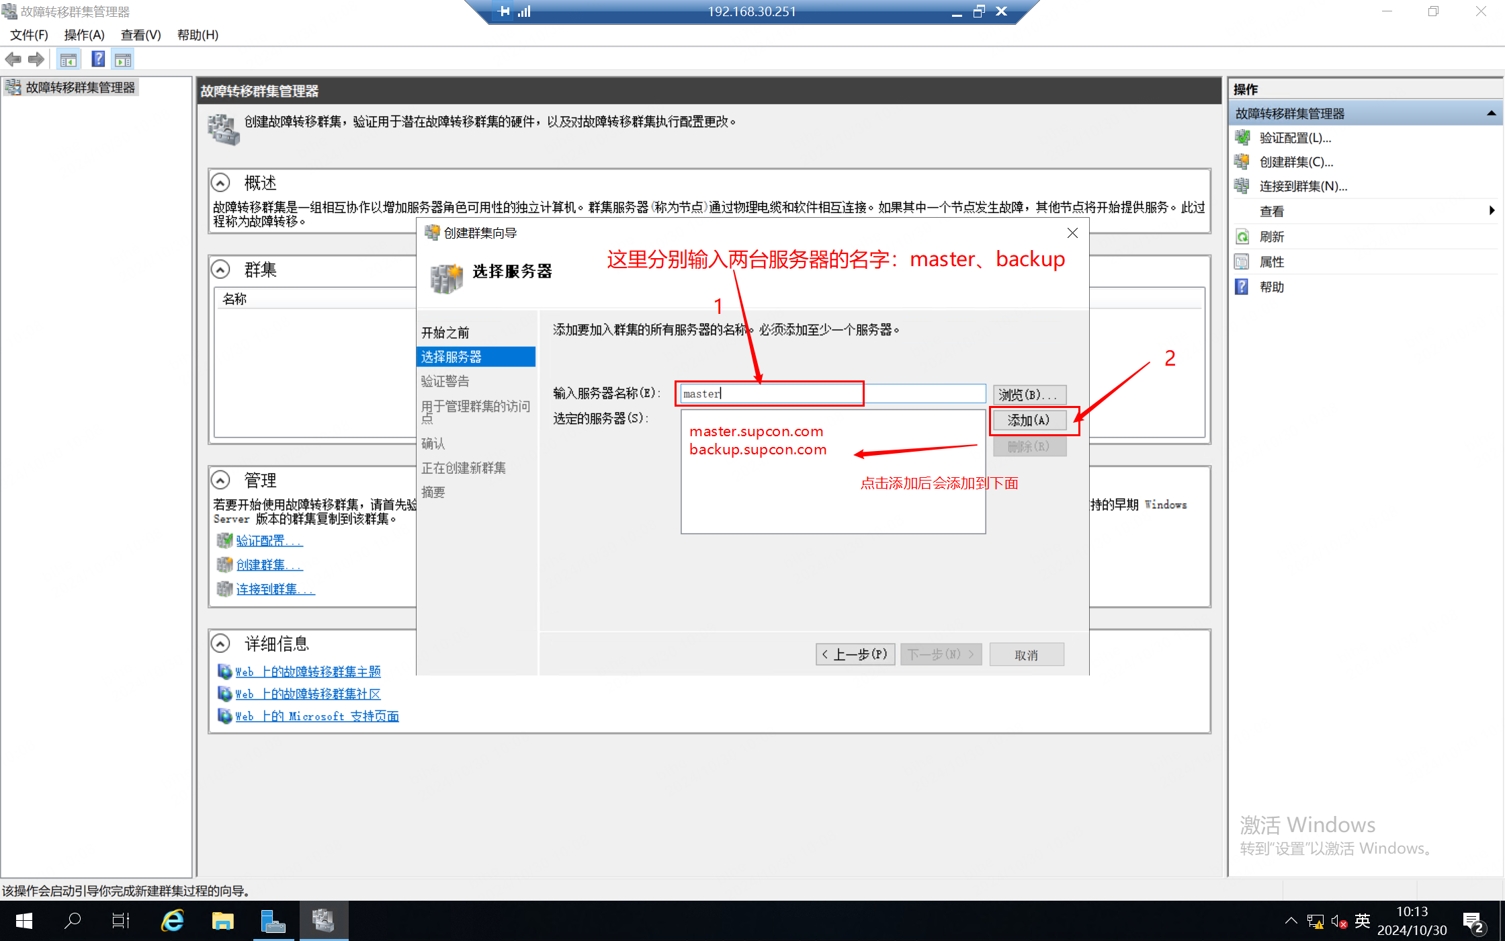Collapse the 概述 overview section
1505x941 pixels.
220,182
